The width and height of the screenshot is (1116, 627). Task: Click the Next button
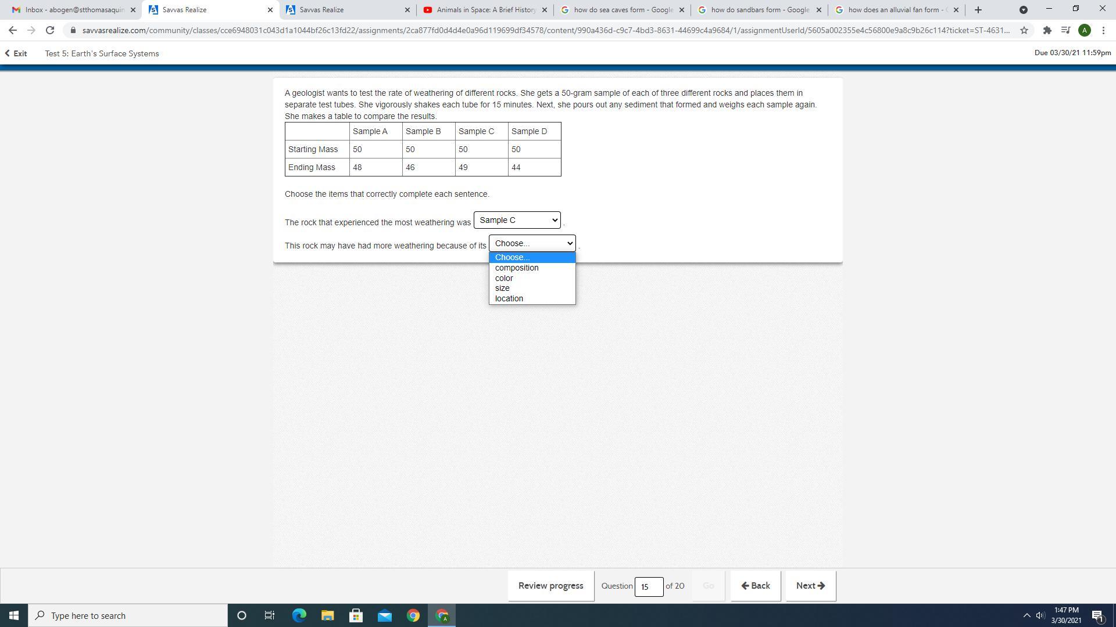click(810, 586)
